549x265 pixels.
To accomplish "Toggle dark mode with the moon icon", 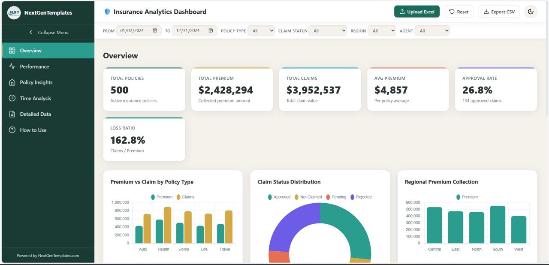I will [x=531, y=12].
